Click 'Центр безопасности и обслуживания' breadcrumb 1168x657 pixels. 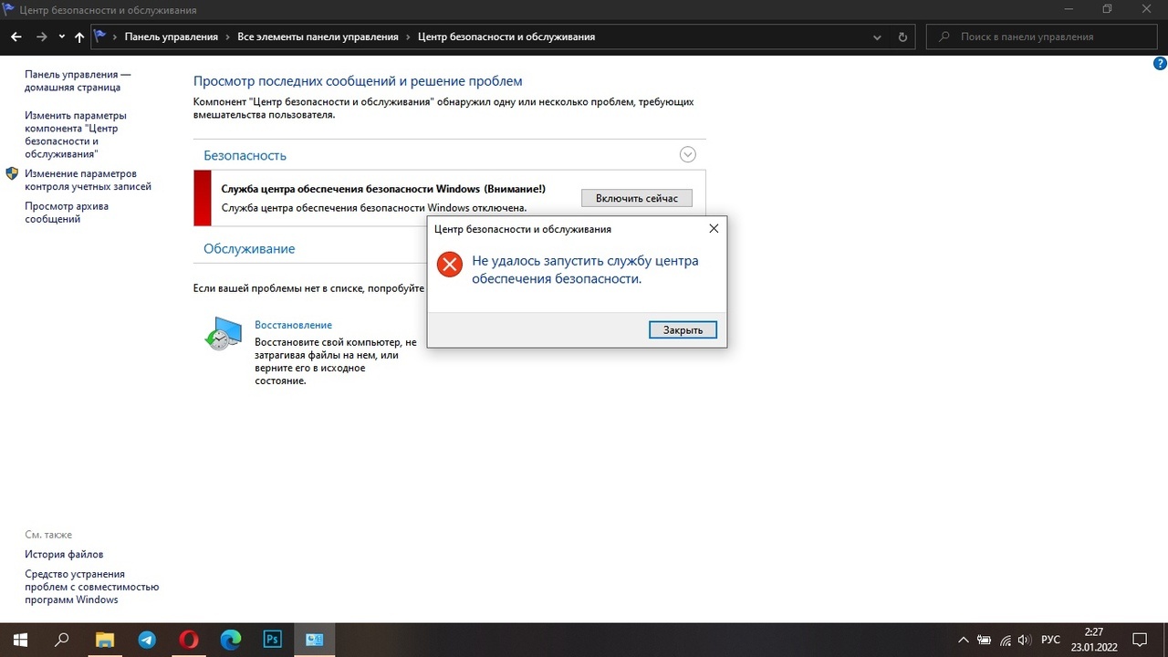tap(506, 37)
